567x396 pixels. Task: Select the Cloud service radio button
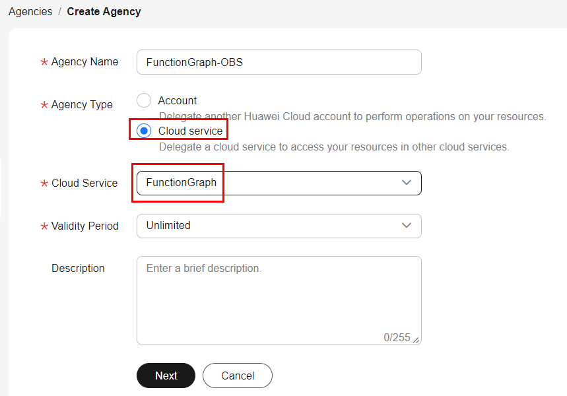[x=144, y=131]
